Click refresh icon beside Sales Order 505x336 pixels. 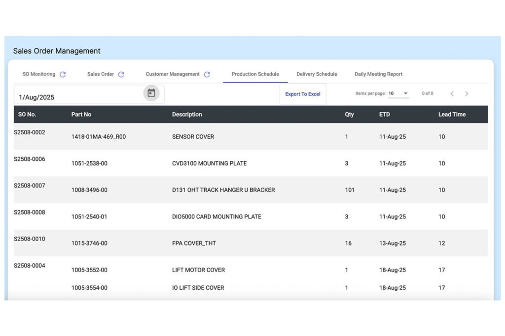(x=121, y=74)
